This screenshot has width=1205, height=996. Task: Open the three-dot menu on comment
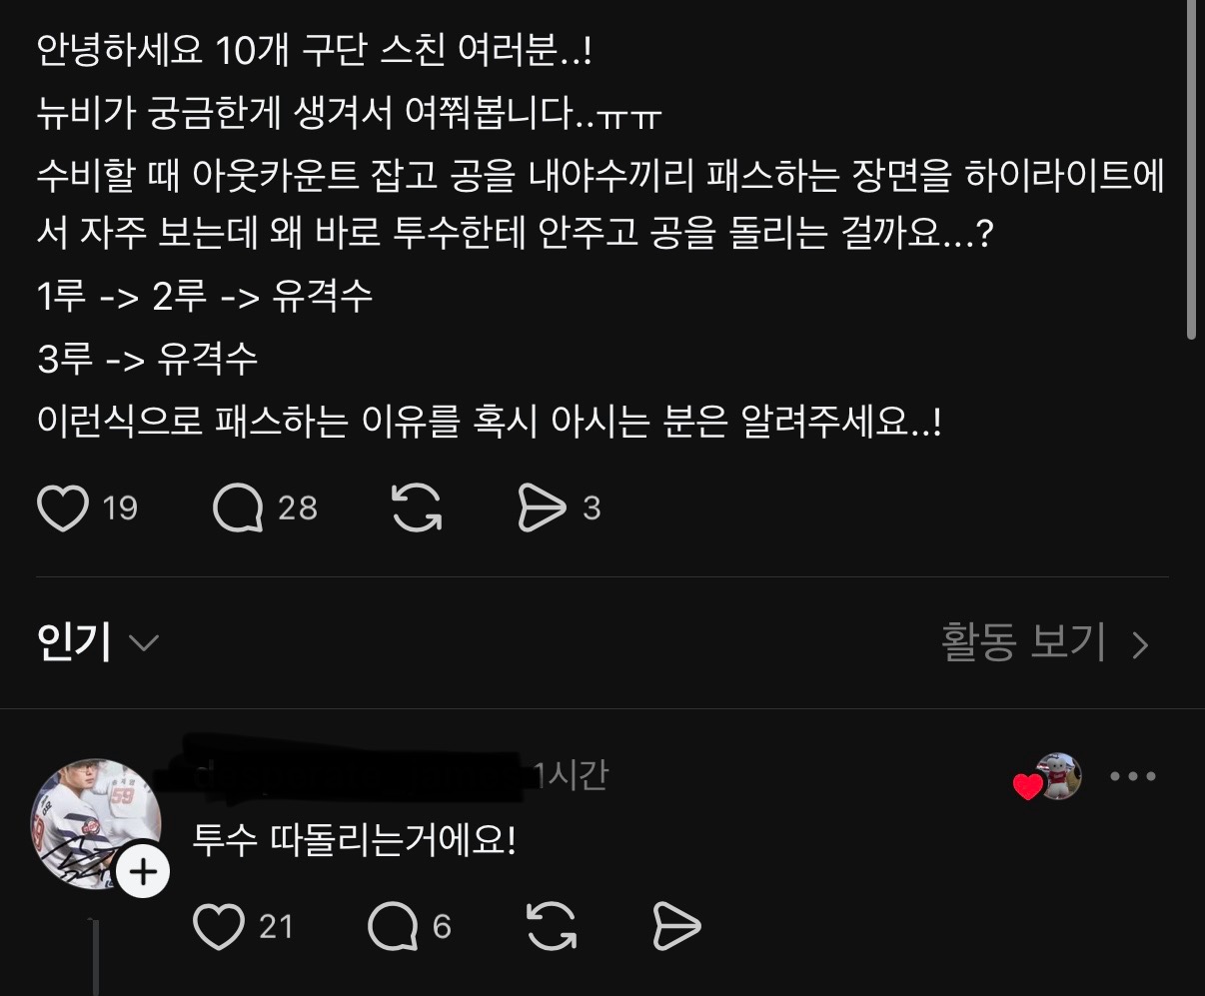tap(1134, 776)
